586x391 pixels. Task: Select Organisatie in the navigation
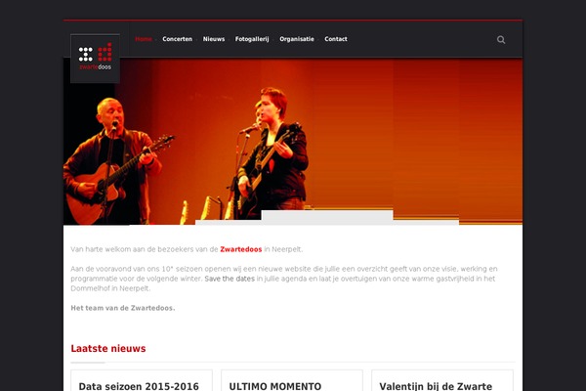[x=297, y=39]
